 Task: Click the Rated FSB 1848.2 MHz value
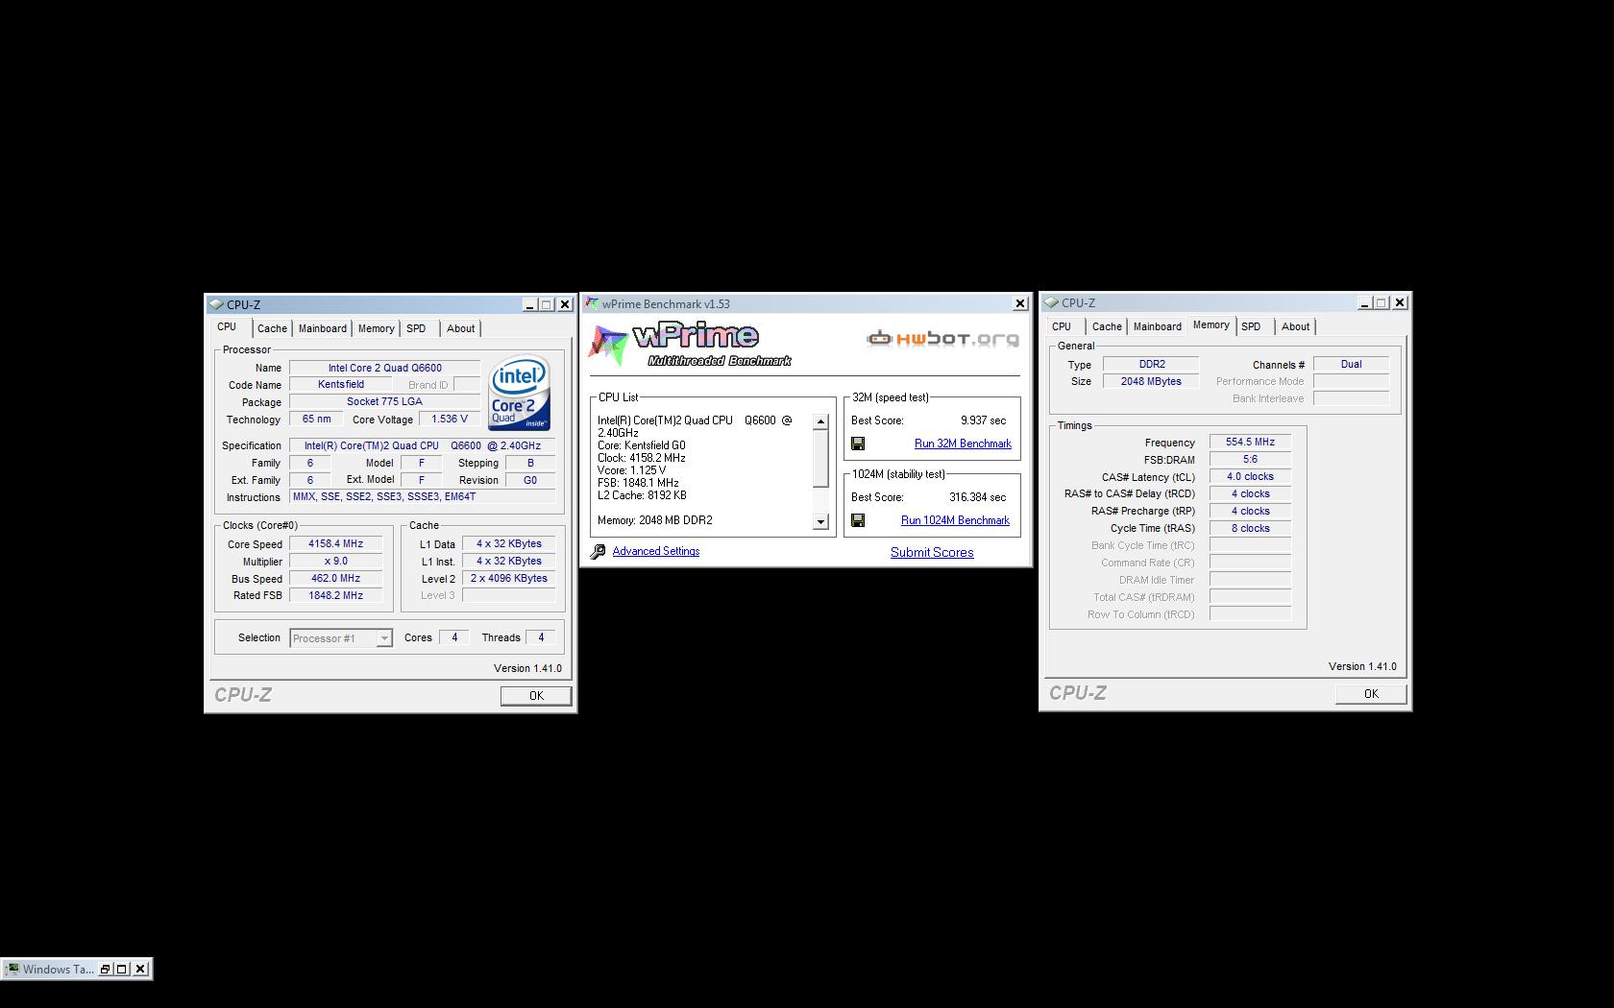pyautogui.click(x=335, y=596)
